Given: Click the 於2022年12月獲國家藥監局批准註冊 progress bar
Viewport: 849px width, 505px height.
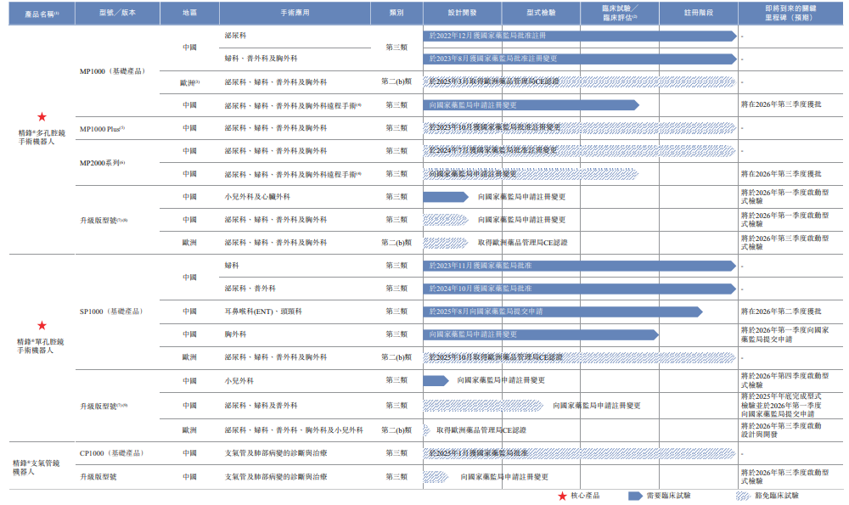Looking at the screenshot, I should tap(580, 36).
